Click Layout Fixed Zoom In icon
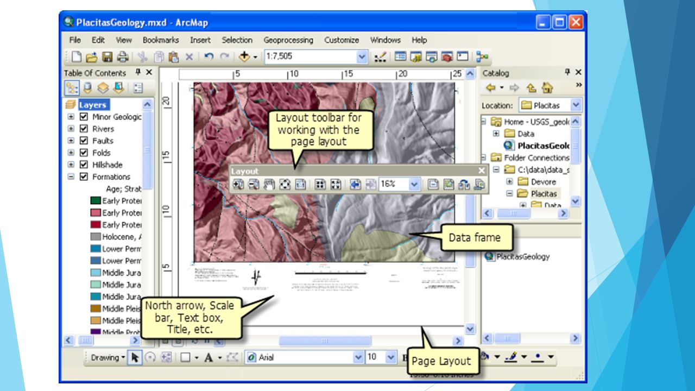695x391 pixels. (320, 185)
